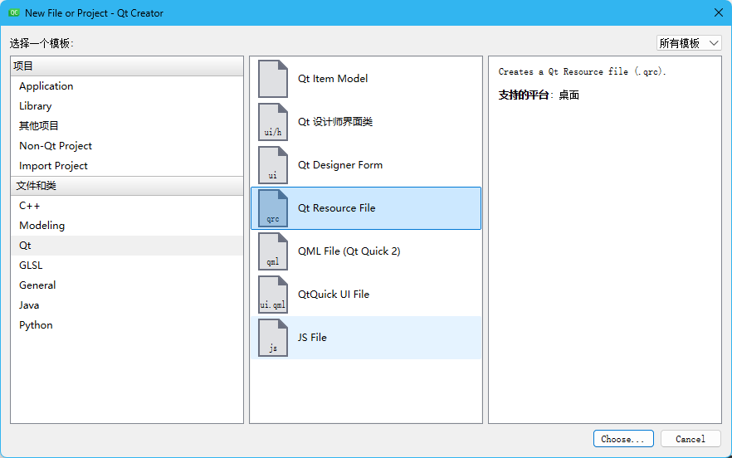
Task: Select the Library project category
Action: coord(126,106)
